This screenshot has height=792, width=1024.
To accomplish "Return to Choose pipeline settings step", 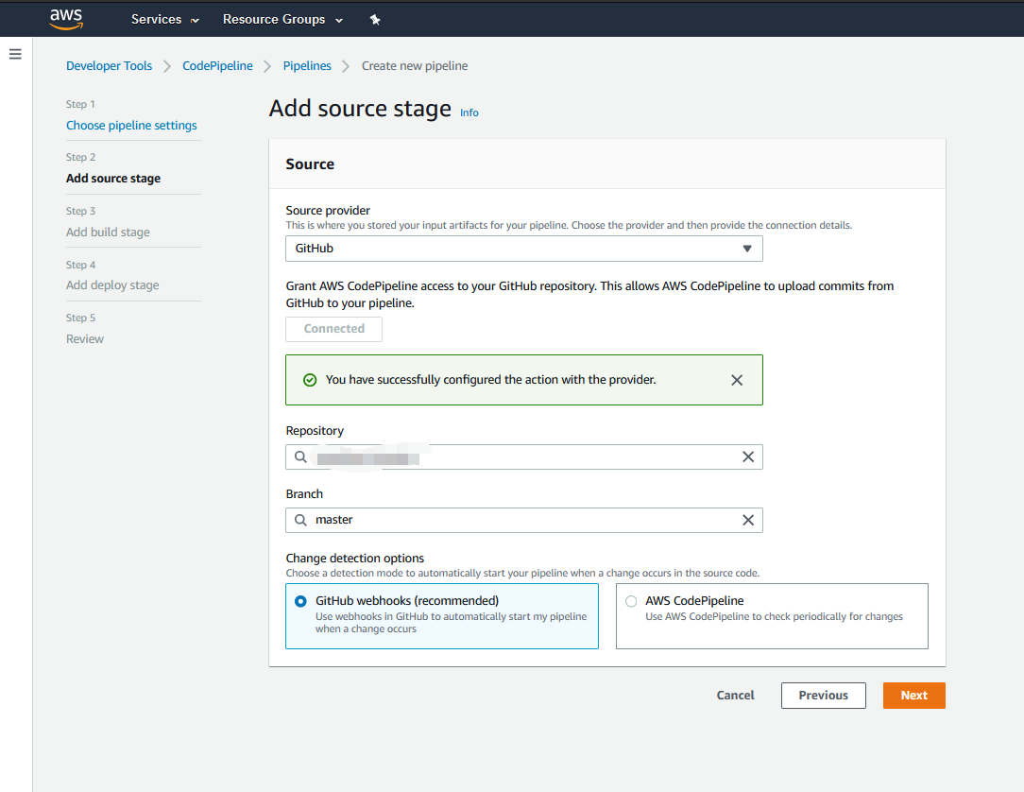I will tap(131, 126).
